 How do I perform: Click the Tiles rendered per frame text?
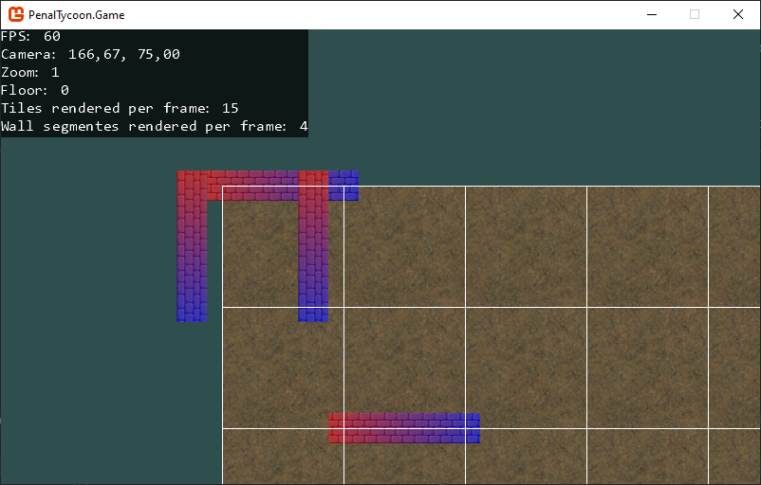coord(120,108)
